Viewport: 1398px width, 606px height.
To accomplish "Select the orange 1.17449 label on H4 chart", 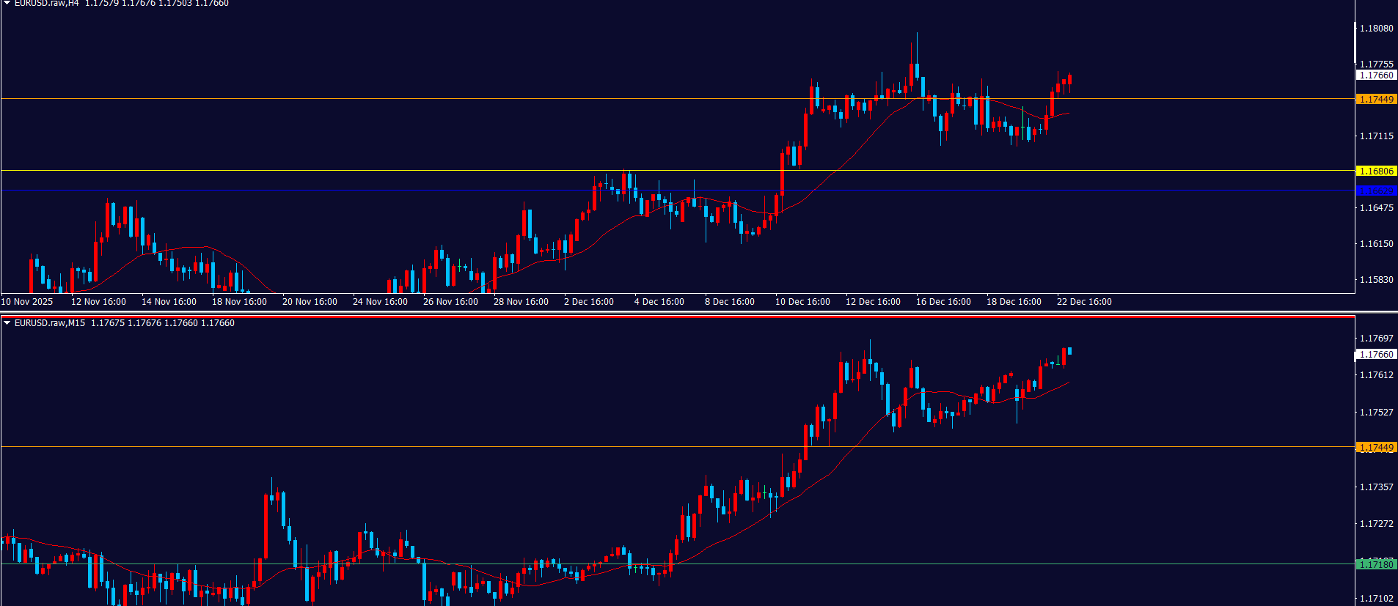I will coord(1376,100).
